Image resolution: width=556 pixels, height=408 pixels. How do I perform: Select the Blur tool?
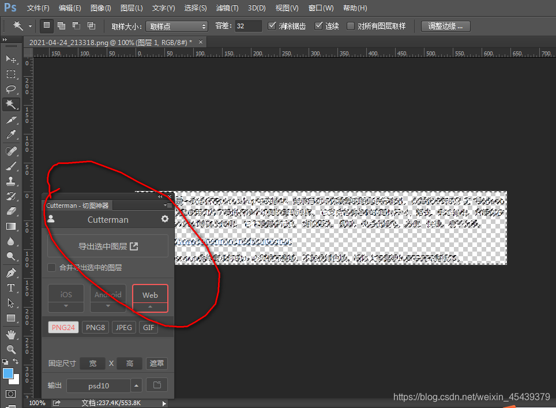pyautogui.click(x=11, y=242)
